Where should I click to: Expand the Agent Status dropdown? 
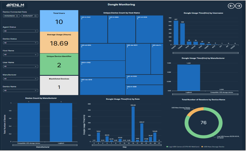21,31
